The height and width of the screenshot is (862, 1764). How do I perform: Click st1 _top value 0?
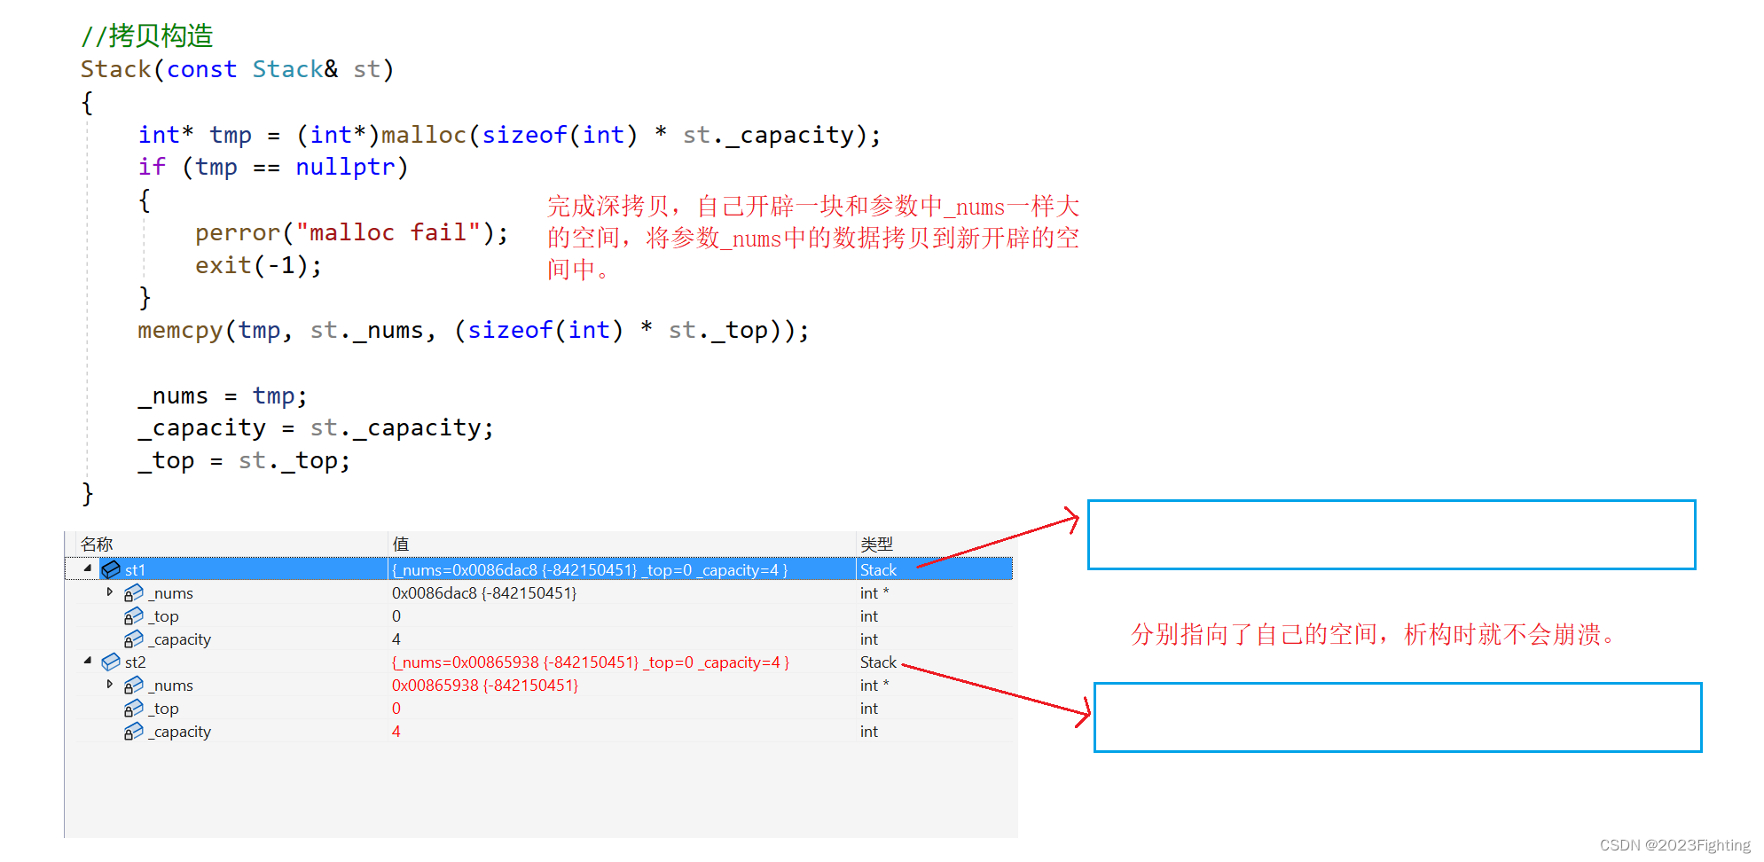396,615
